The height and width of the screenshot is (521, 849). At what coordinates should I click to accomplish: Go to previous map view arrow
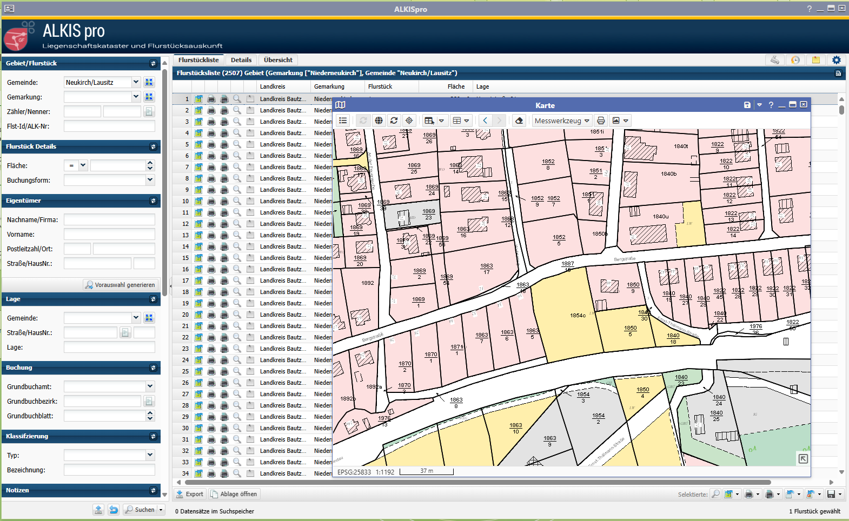click(x=485, y=121)
